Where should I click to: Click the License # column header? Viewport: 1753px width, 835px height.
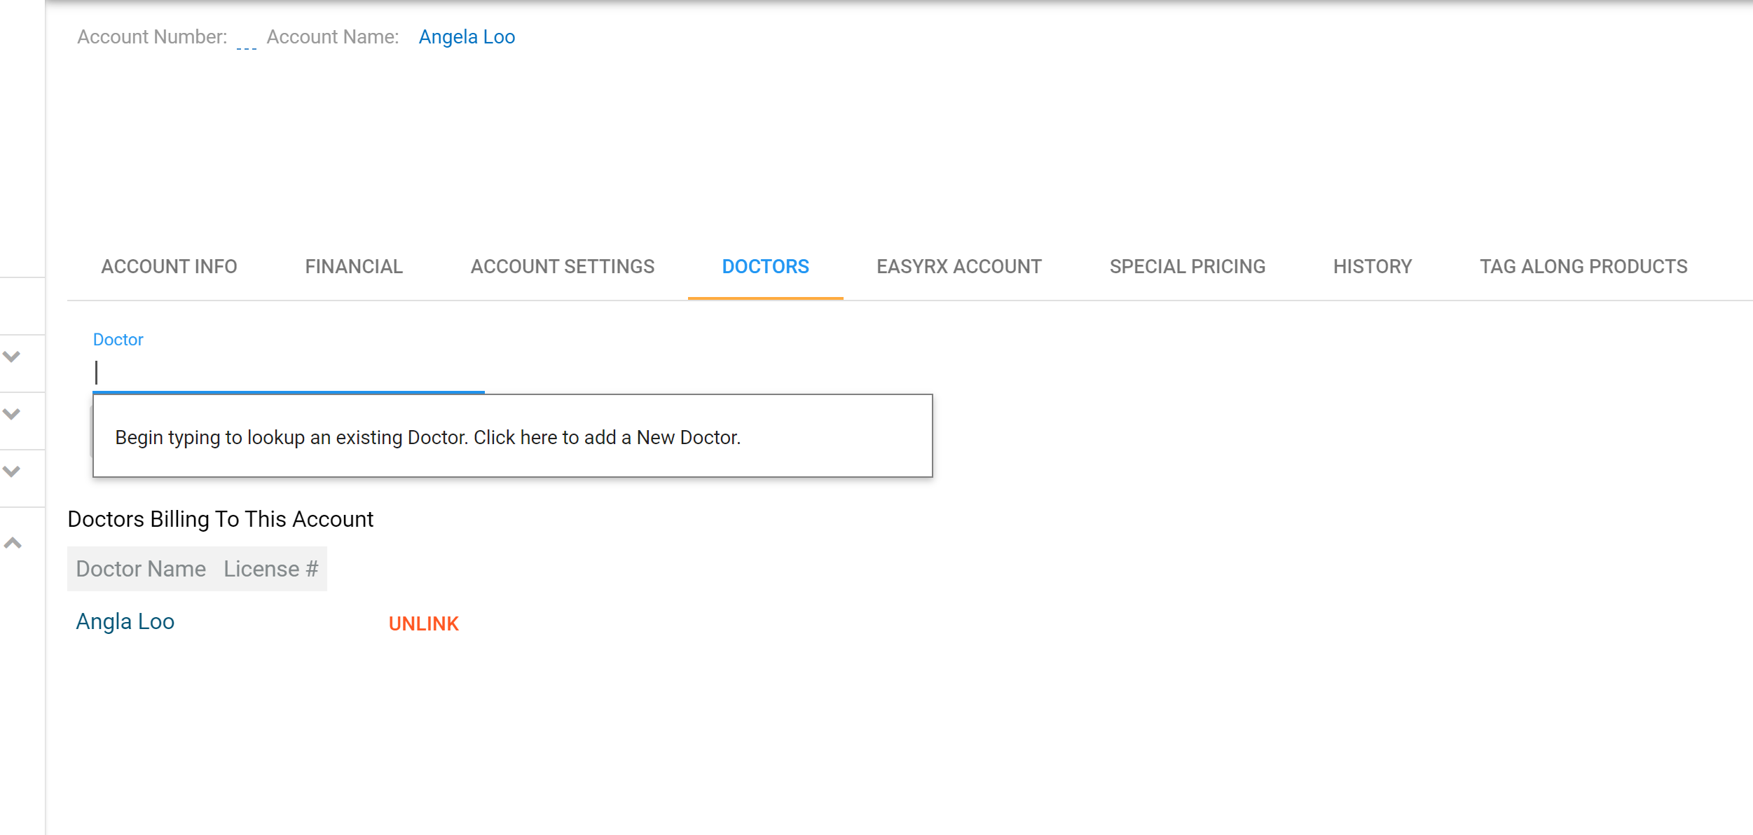pyautogui.click(x=270, y=569)
